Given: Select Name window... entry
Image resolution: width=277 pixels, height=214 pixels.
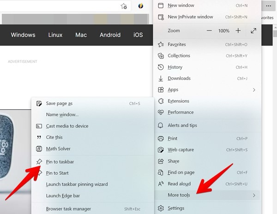Looking at the screenshot, I should pyautogui.click(x=92, y=115).
